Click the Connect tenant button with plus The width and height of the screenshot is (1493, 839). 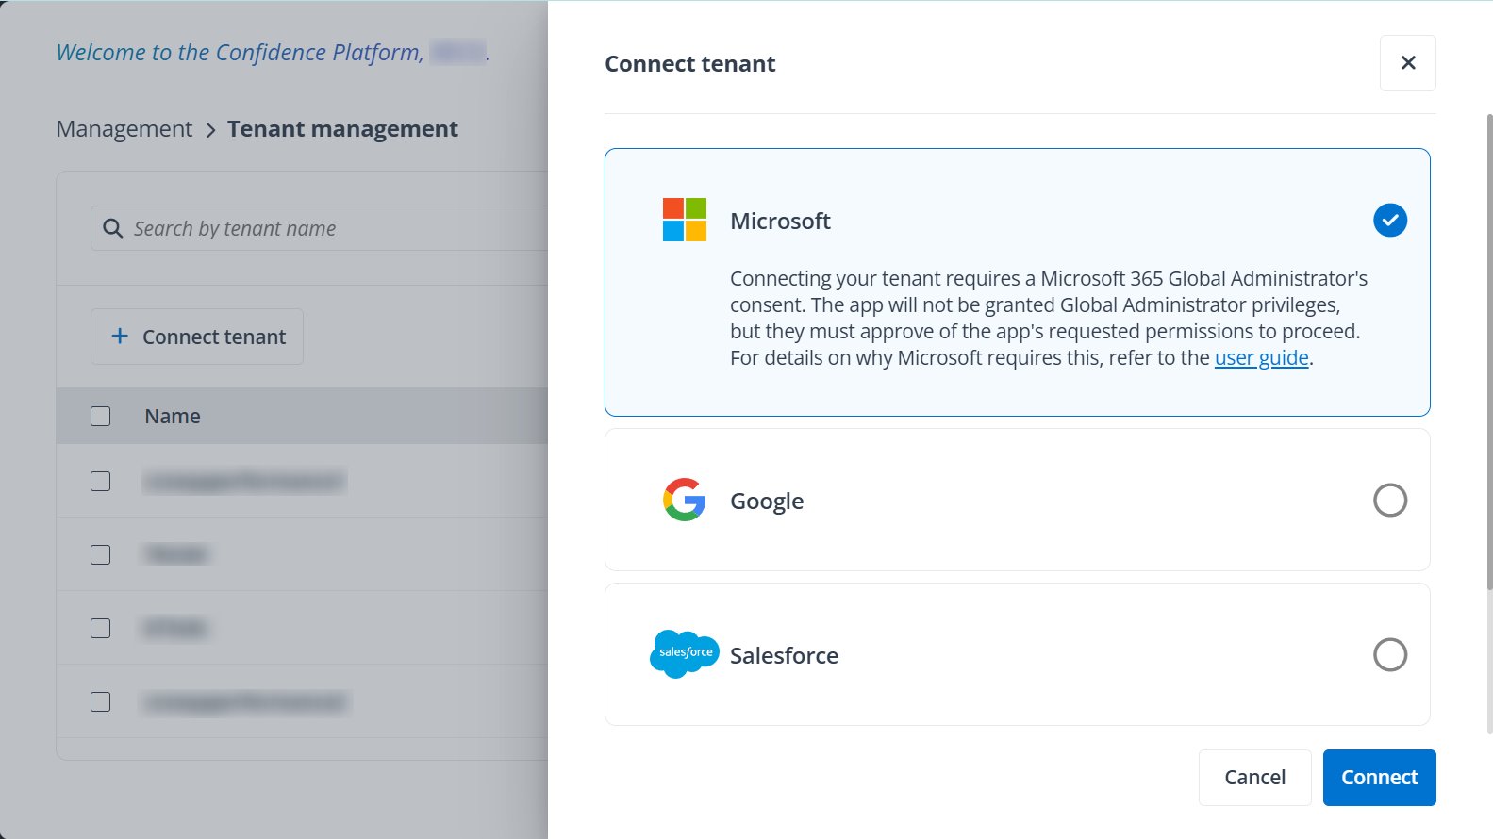197,337
